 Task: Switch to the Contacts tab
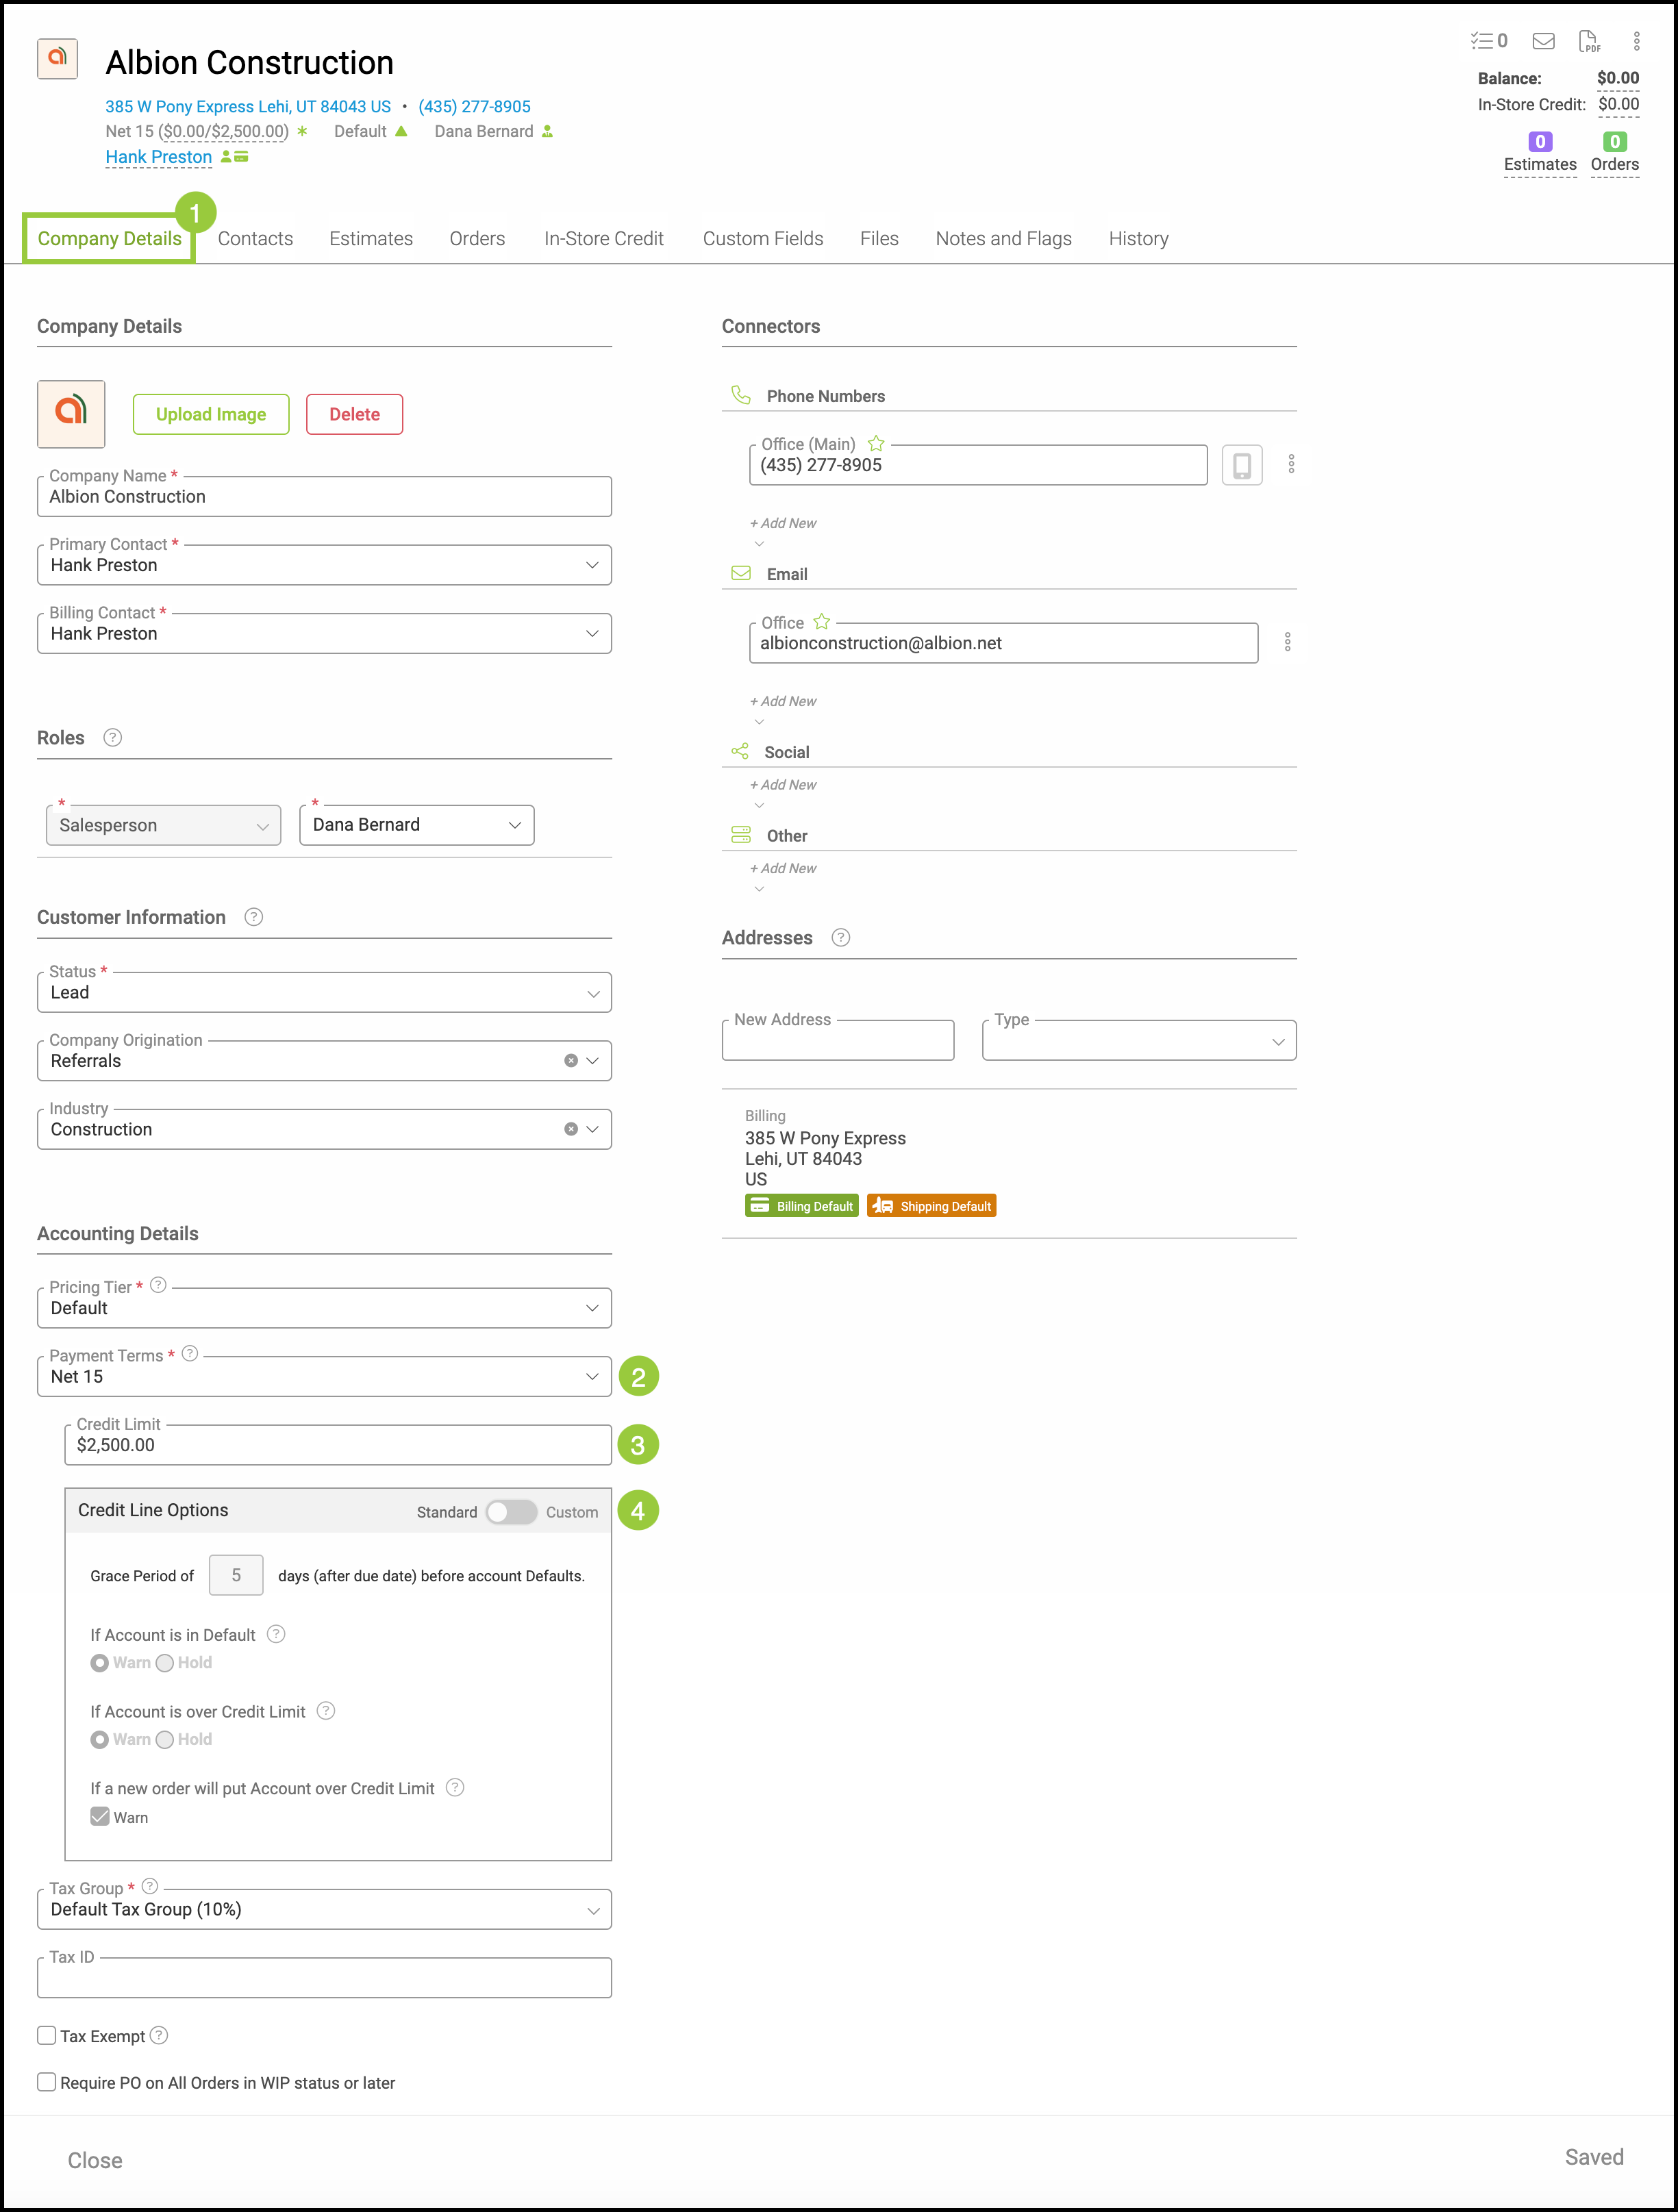[x=255, y=239]
